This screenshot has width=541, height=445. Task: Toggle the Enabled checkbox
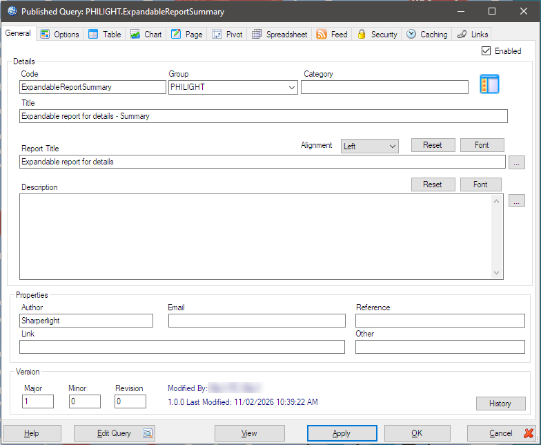[x=486, y=51]
